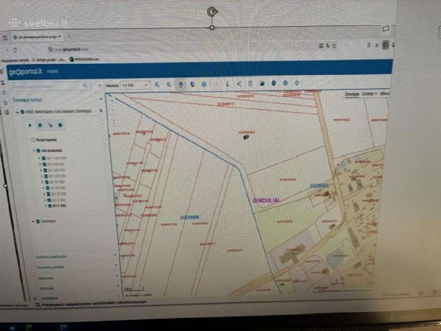The width and height of the screenshot is (441, 331).
Task: Click the last map toolbar icon
Action: (x=297, y=83)
